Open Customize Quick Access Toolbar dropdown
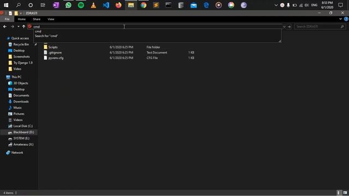The height and width of the screenshot is (196, 349). click(21, 13)
